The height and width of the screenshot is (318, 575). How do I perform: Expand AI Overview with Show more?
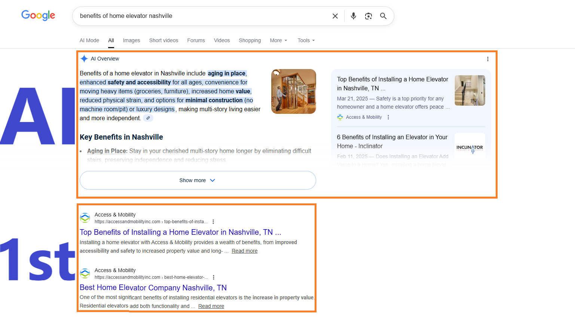pos(198,180)
